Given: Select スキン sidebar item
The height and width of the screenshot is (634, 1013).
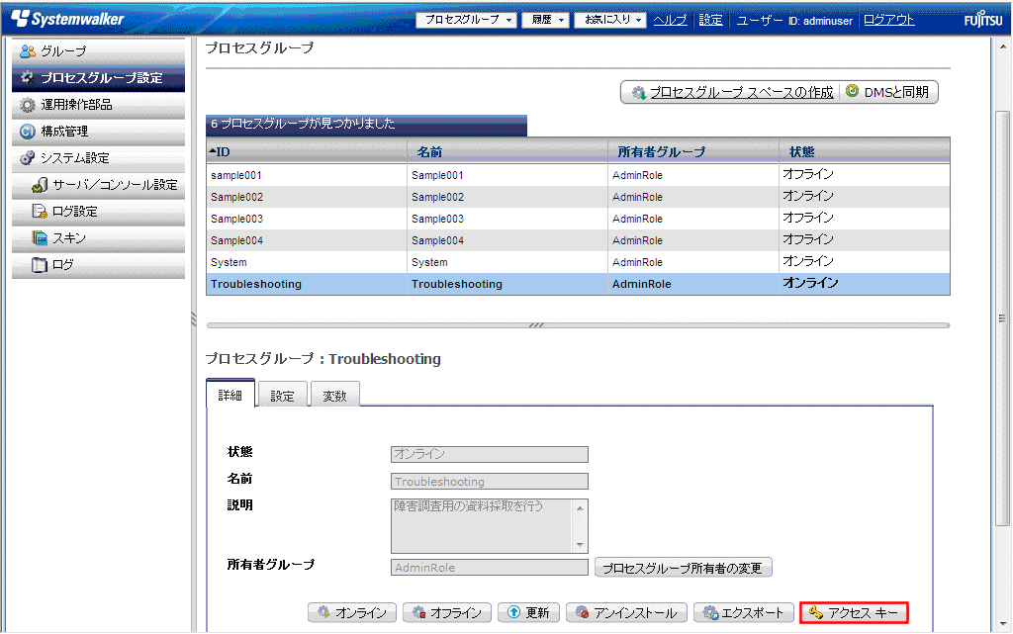Looking at the screenshot, I should pos(68,238).
